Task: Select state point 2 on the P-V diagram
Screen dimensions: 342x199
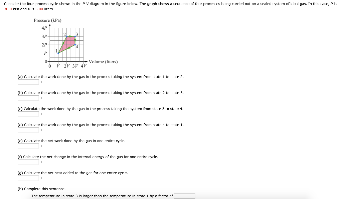Action: click(x=67, y=36)
